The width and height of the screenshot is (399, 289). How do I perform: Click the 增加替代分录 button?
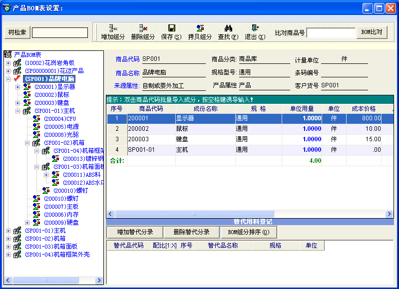[135, 232]
